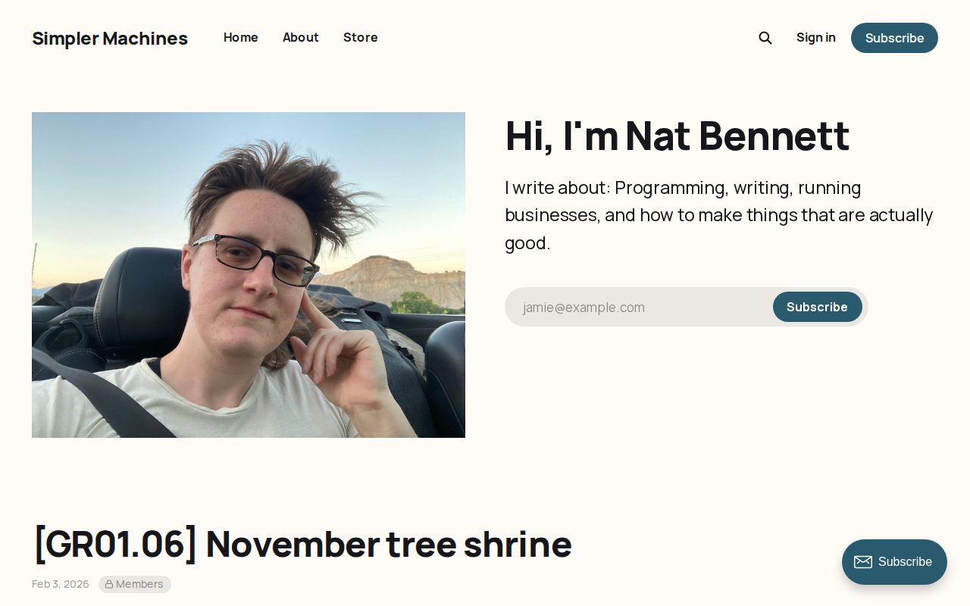Select the Members tag label
The width and height of the screenshot is (970, 606).
[139, 584]
